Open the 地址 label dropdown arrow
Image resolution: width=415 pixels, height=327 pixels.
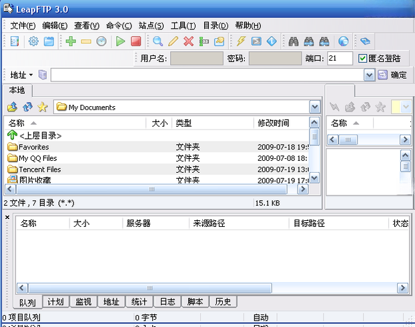point(31,75)
